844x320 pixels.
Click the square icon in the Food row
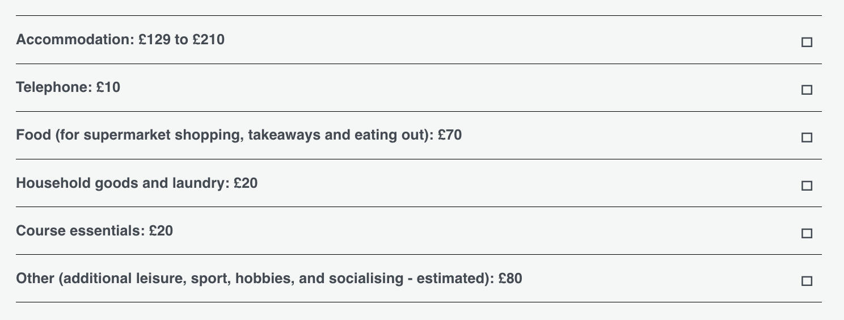coord(807,137)
